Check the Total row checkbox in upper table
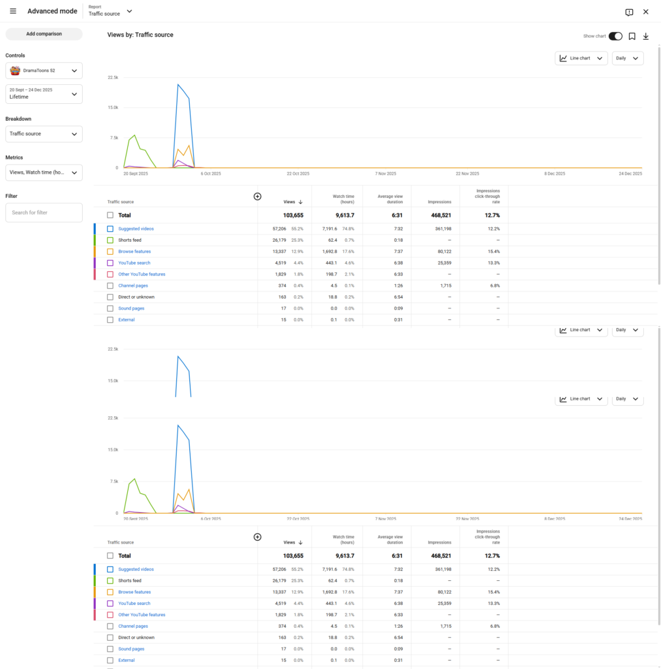661x669 pixels. [x=110, y=215]
